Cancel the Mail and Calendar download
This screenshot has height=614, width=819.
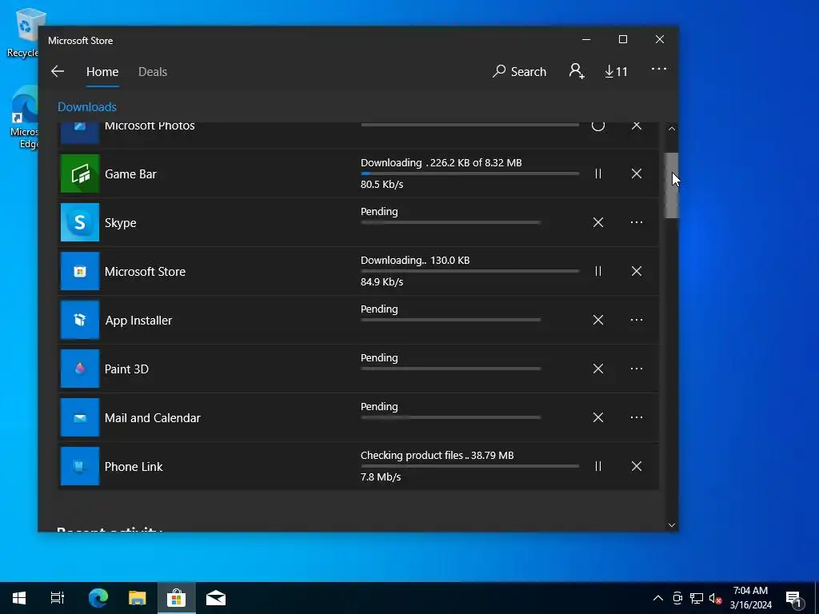pyautogui.click(x=598, y=417)
